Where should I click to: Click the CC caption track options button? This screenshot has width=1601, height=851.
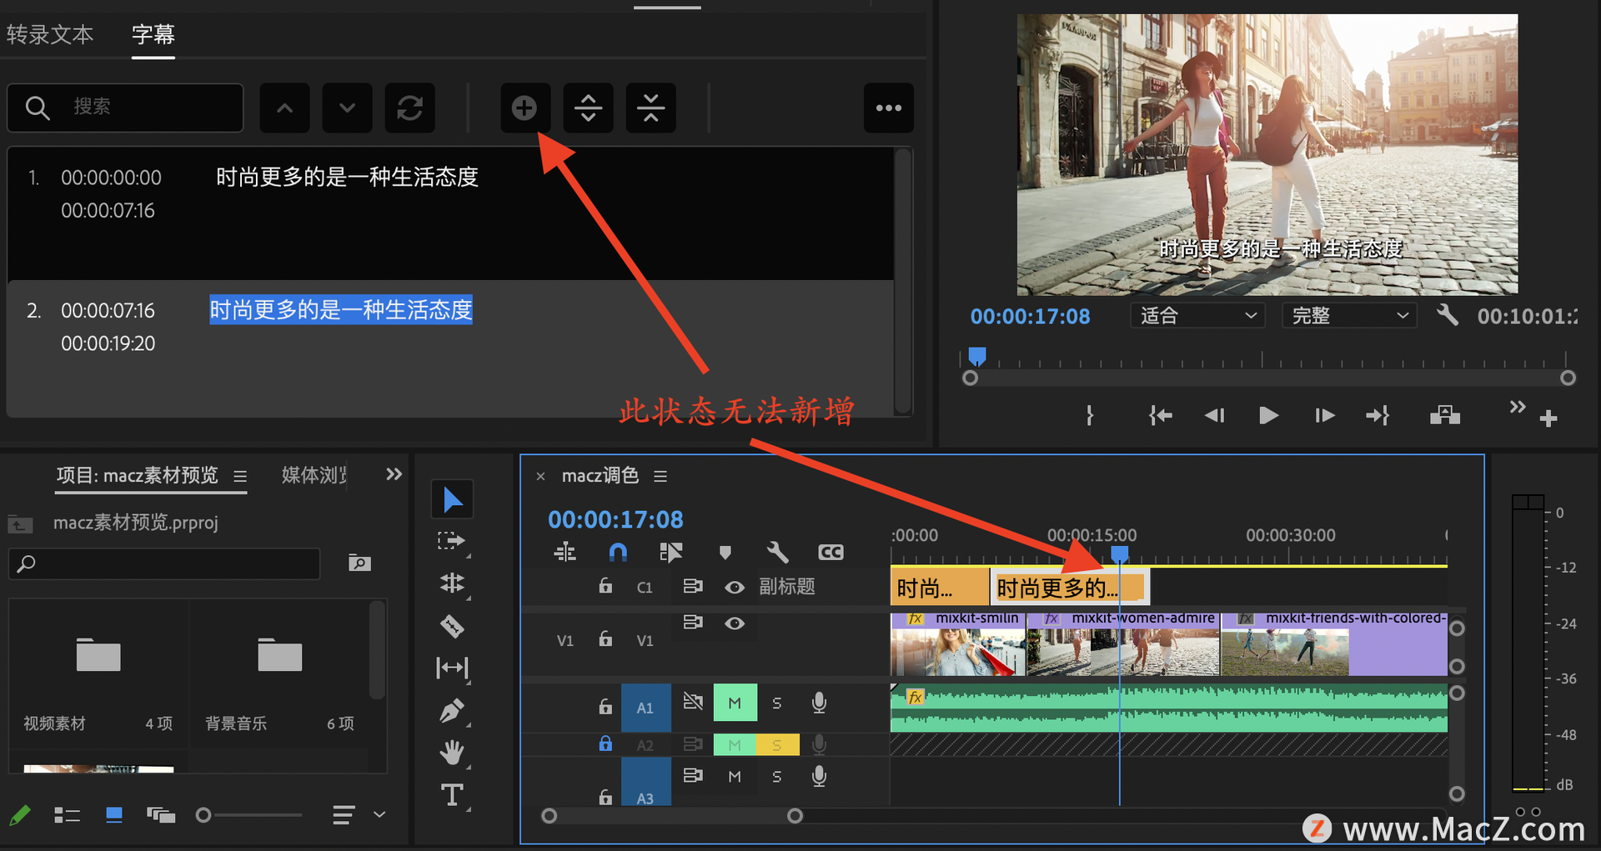tap(831, 552)
